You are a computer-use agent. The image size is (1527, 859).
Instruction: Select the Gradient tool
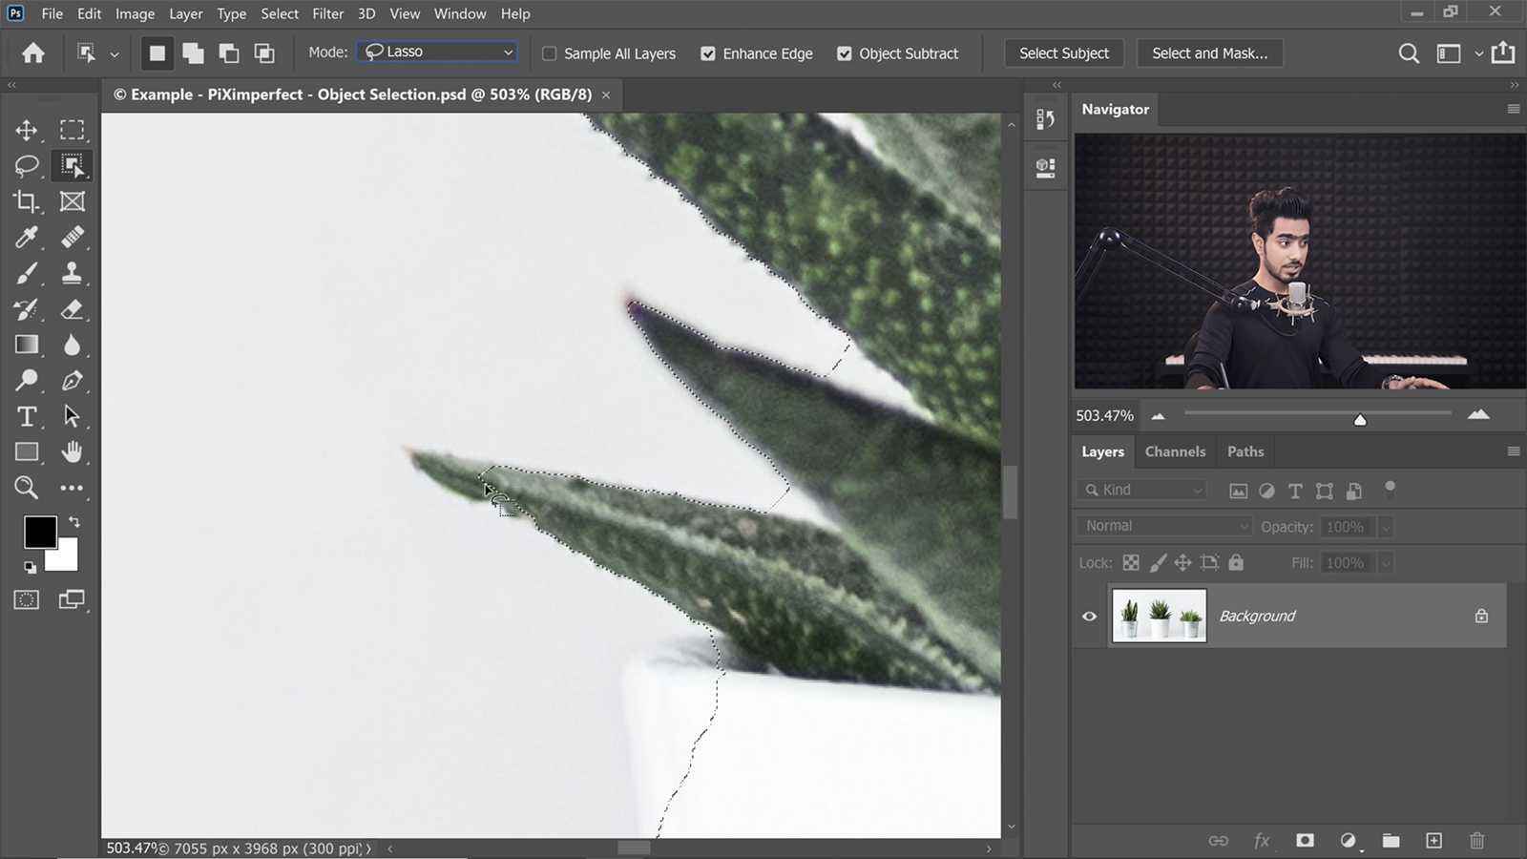(x=27, y=345)
